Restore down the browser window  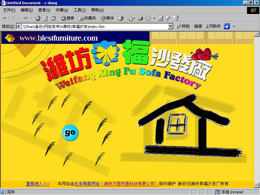point(250,3)
